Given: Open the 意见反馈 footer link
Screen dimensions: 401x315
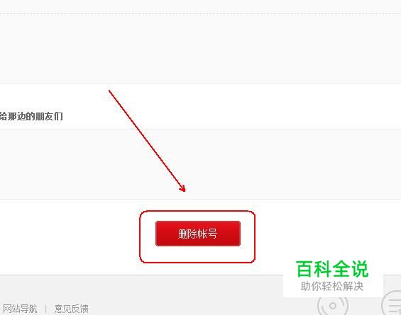Looking at the screenshot, I should coord(72,309).
